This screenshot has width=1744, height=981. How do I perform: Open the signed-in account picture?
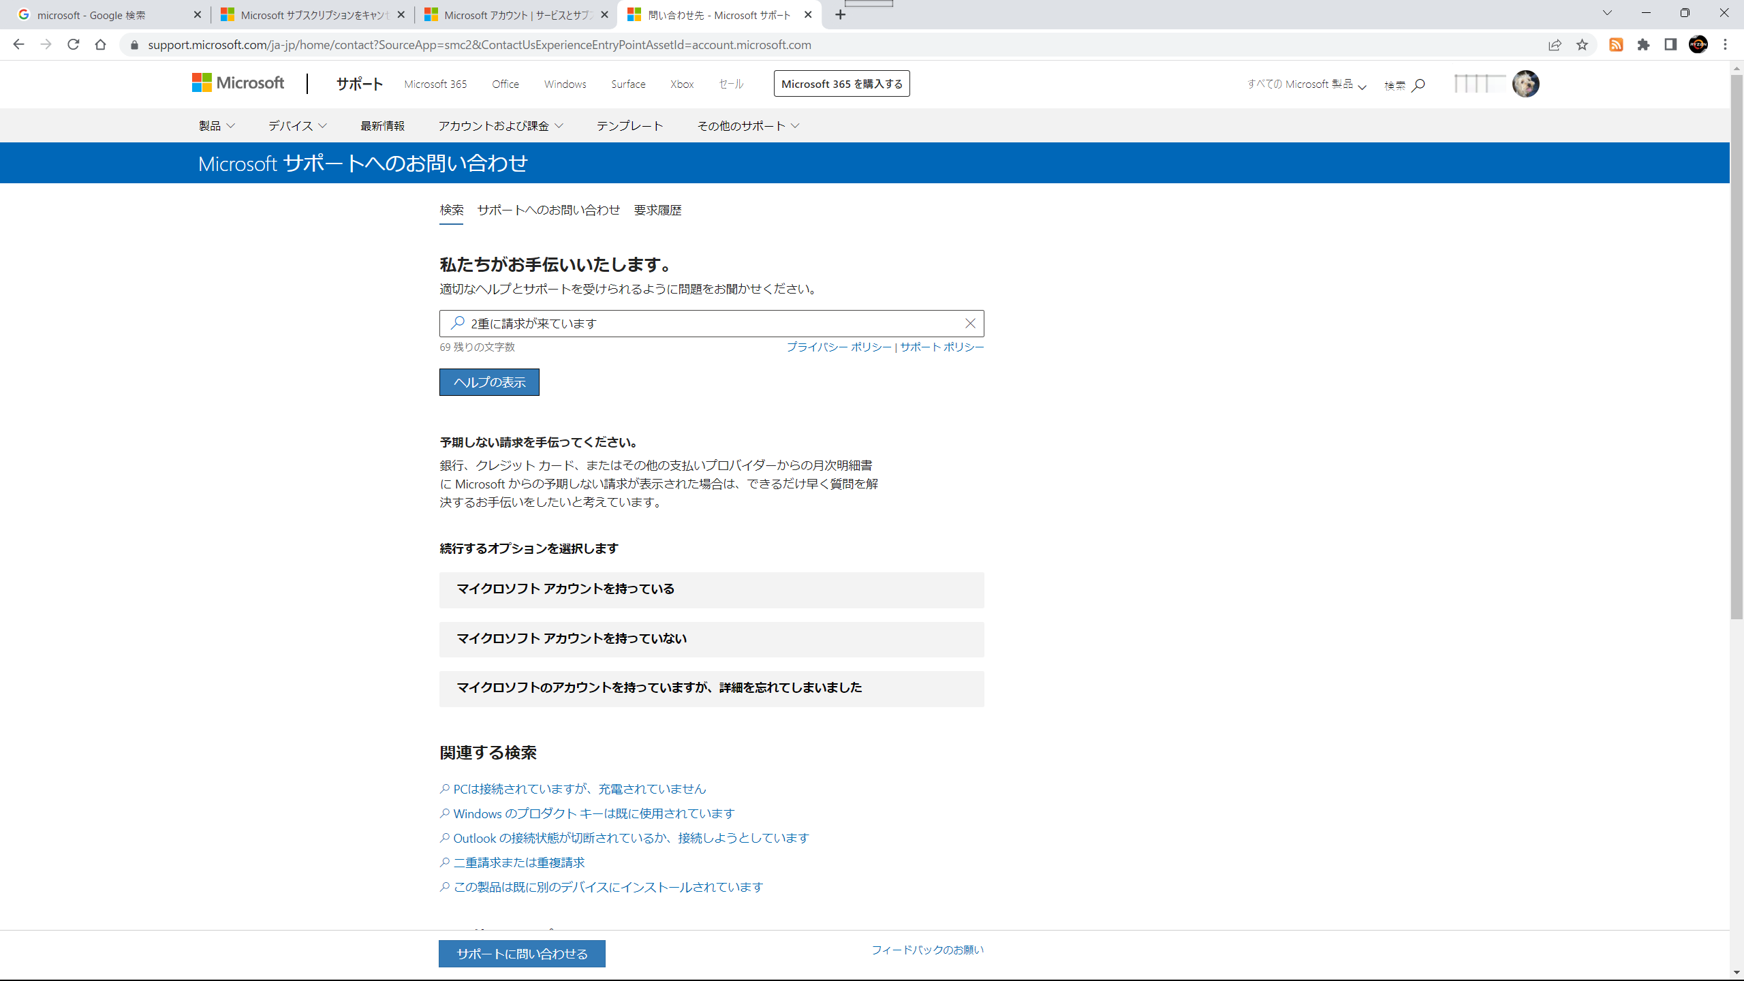[x=1526, y=84]
